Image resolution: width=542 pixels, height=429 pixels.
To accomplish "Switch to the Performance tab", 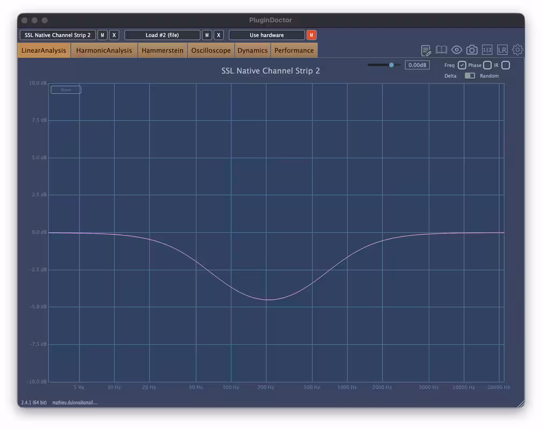I will [x=294, y=50].
